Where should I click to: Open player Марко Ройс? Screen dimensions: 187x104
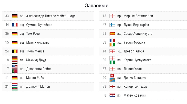click(35, 78)
